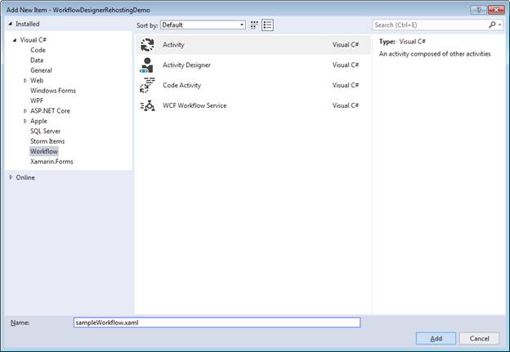Select the Activity template icon
510x352 pixels.
tap(147, 45)
